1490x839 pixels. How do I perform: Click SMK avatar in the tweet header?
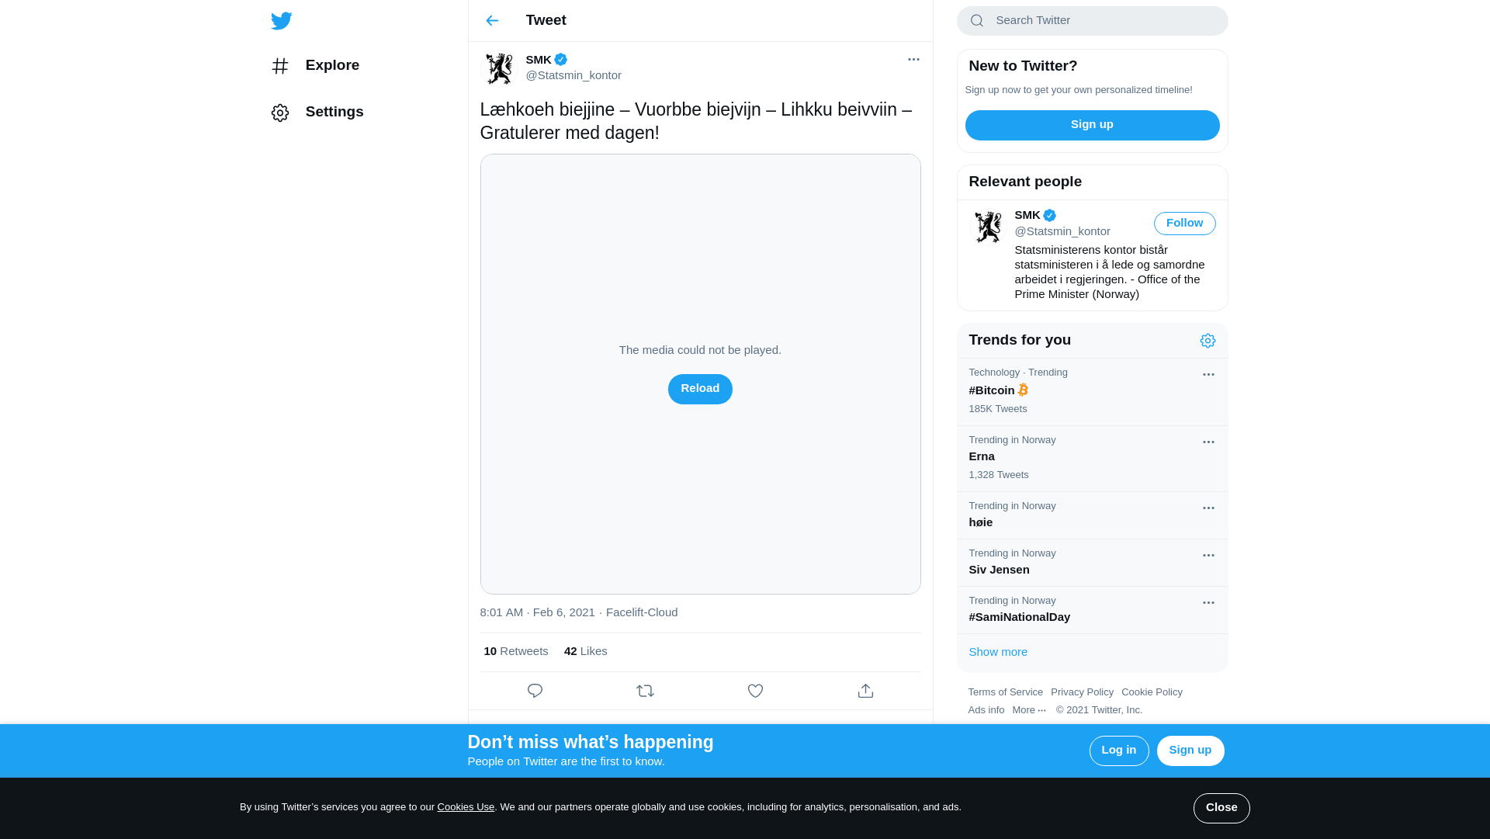498,68
